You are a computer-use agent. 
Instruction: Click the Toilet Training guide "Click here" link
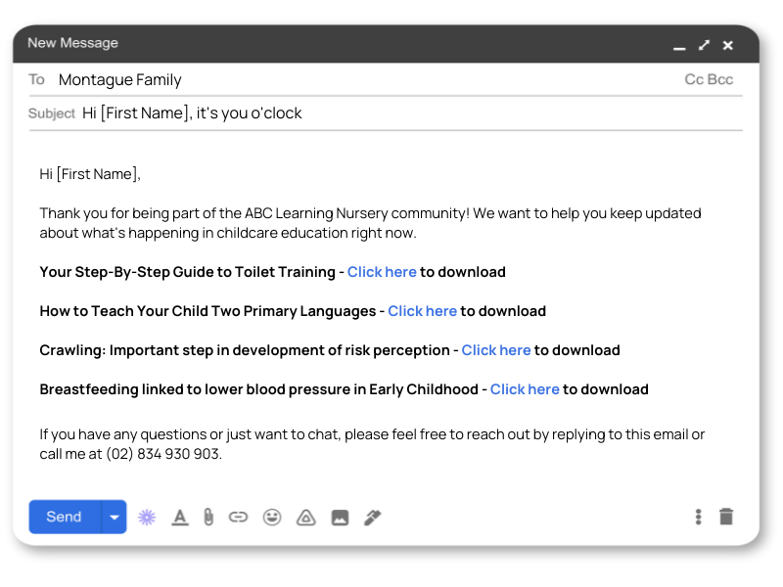point(382,272)
